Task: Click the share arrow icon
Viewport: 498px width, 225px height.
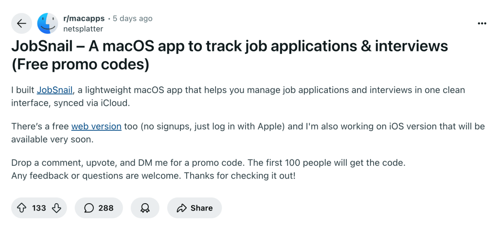Action: [x=181, y=208]
